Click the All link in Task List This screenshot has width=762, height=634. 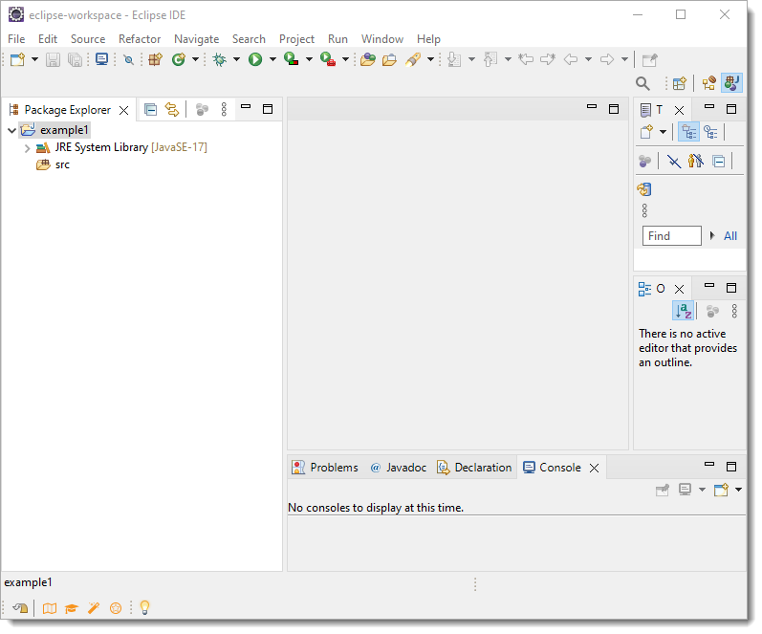(x=729, y=236)
